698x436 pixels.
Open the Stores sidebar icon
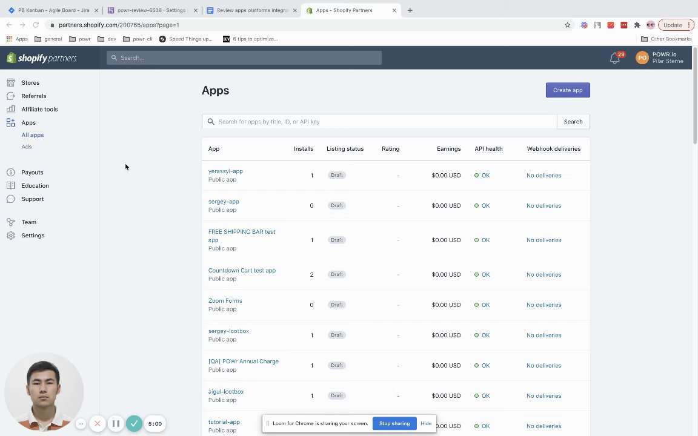tap(11, 83)
